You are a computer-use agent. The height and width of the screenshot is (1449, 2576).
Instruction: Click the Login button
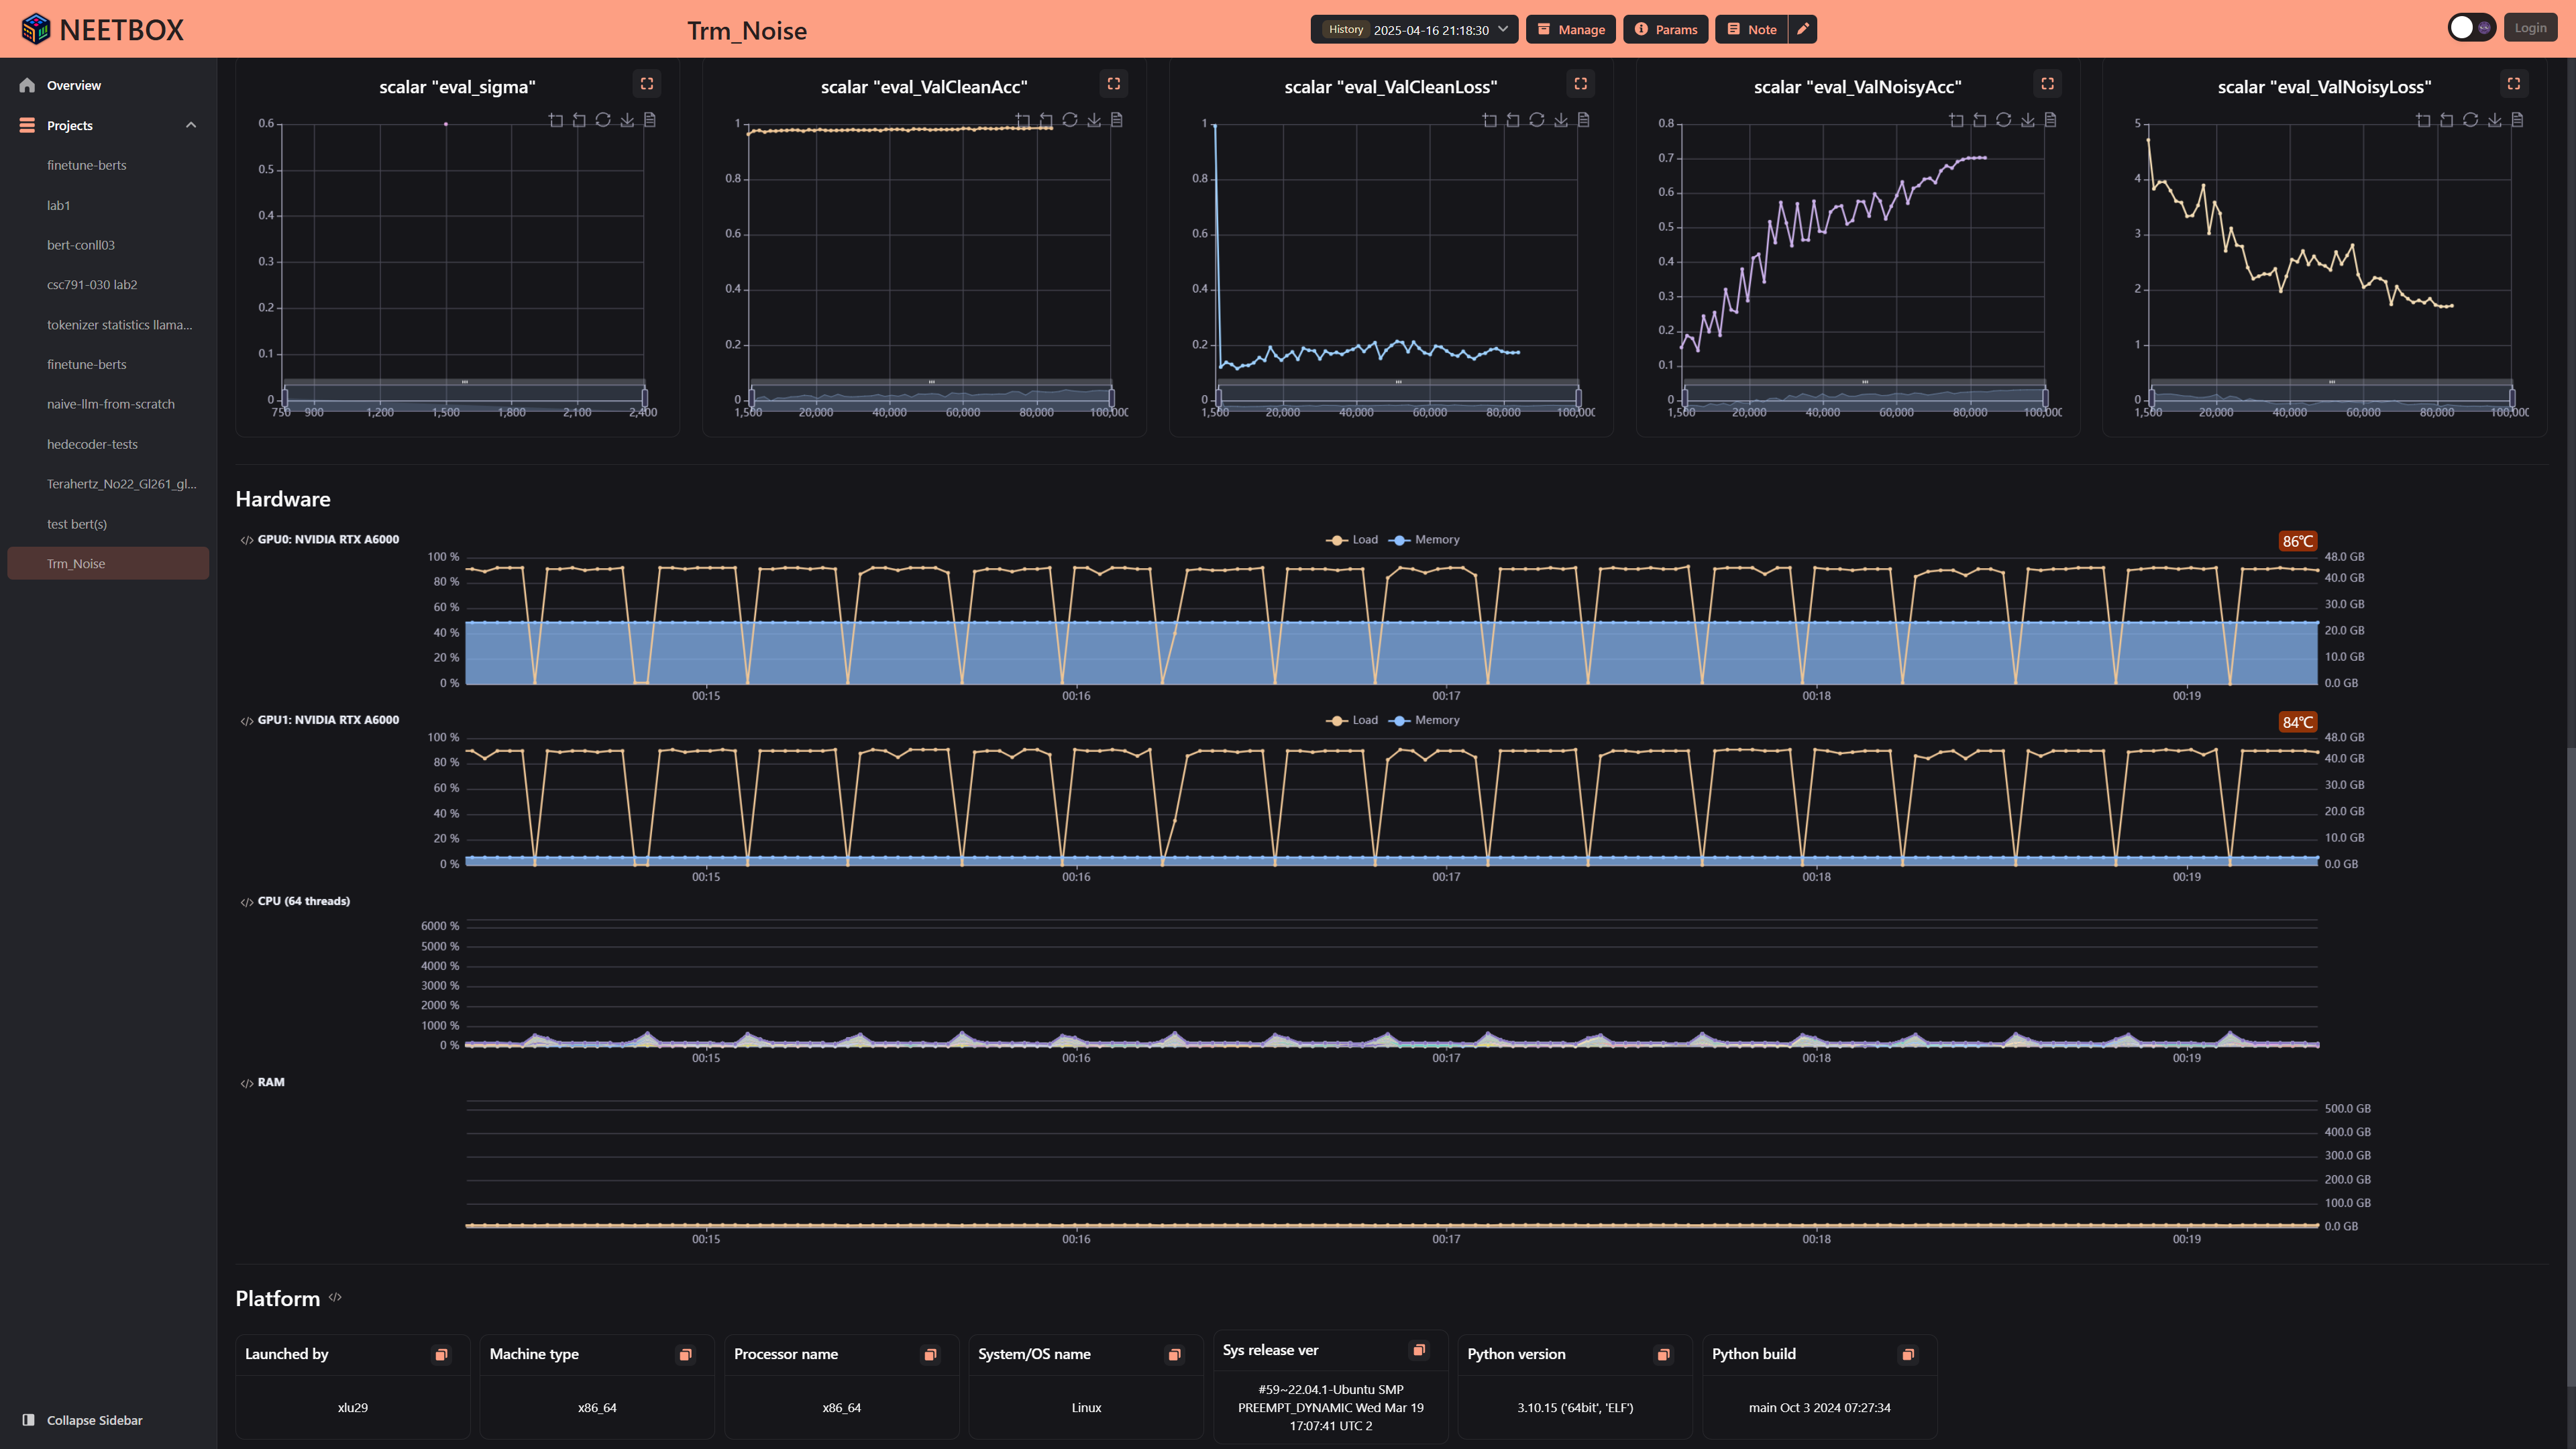tap(2530, 28)
